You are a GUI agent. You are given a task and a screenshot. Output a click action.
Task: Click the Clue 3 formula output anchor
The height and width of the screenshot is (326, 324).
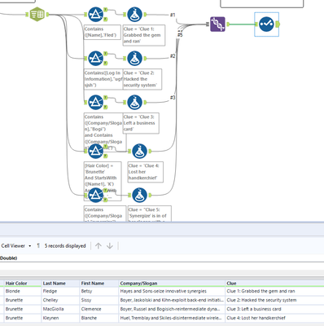(145, 102)
